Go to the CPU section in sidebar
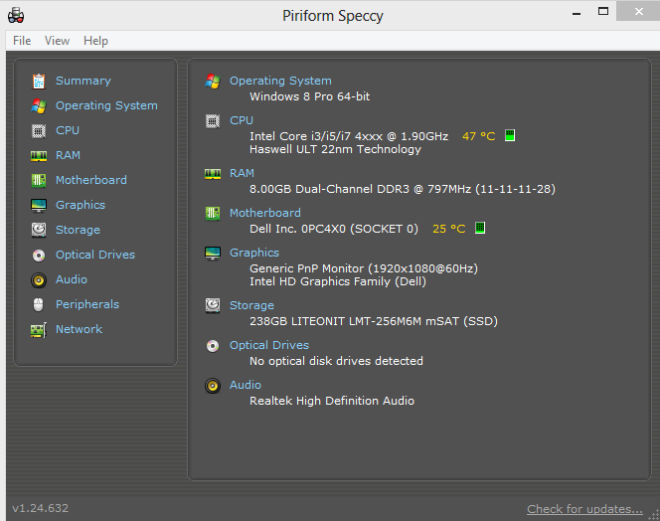The height and width of the screenshot is (521, 660). click(x=68, y=130)
